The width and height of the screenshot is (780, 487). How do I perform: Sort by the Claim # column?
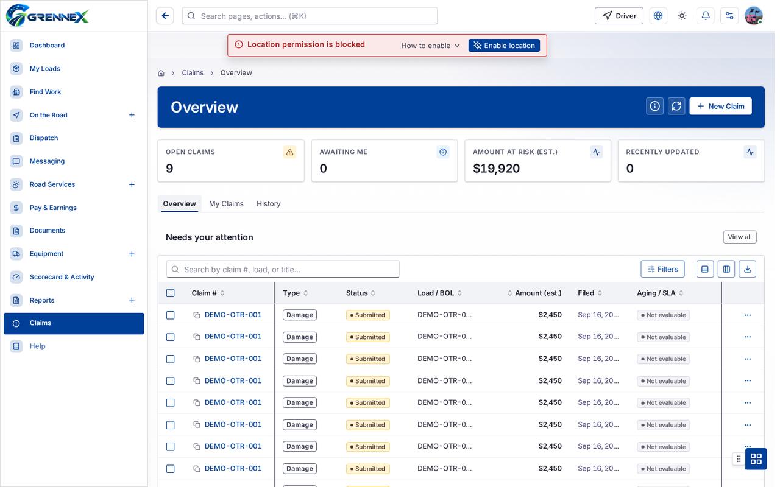pyautogui.click(x=208, y=293)
